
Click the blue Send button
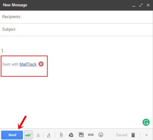coord(12,135)
